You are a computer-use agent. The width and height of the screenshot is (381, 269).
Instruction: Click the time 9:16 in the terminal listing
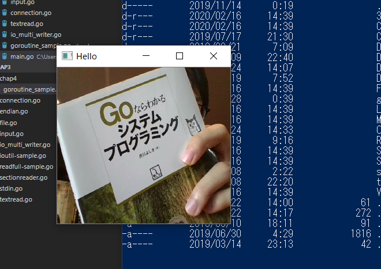coord(283,140)
